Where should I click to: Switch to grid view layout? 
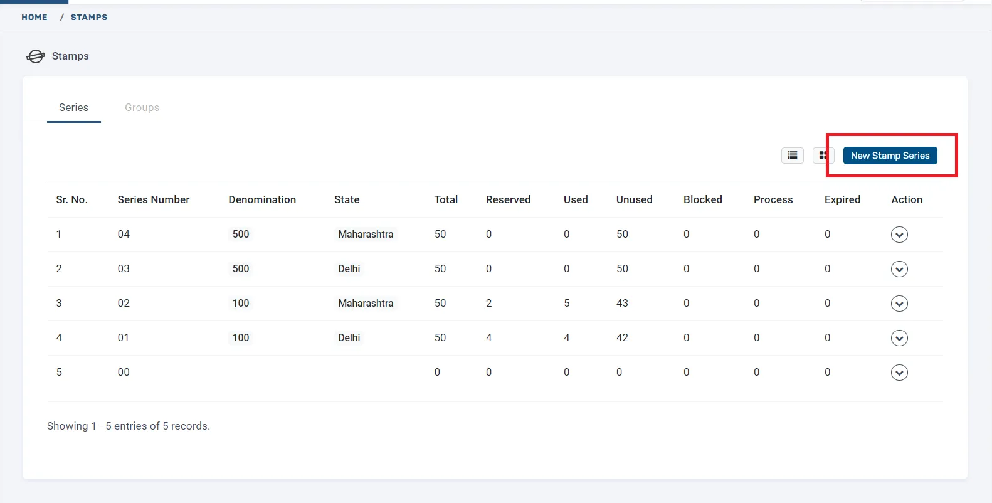822,156
